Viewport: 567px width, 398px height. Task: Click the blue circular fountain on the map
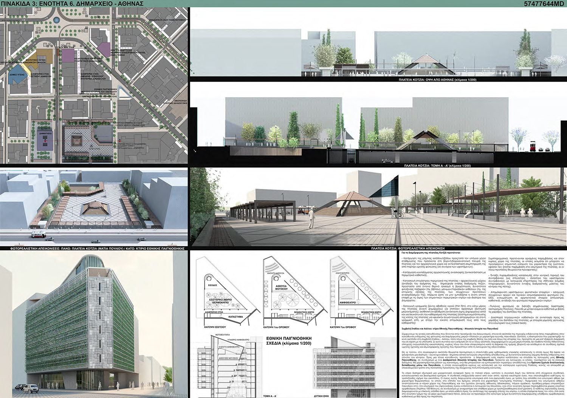click(56, 20)
